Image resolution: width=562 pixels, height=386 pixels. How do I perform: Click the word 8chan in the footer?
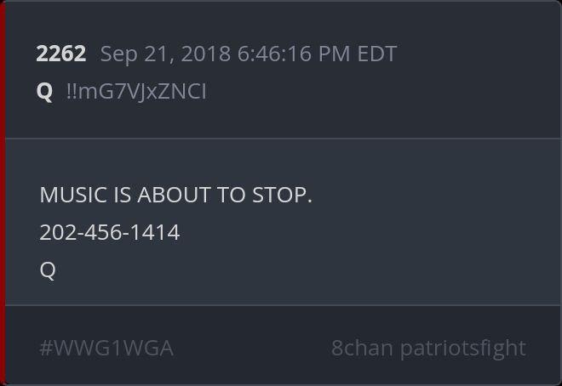tap(362, 348)
